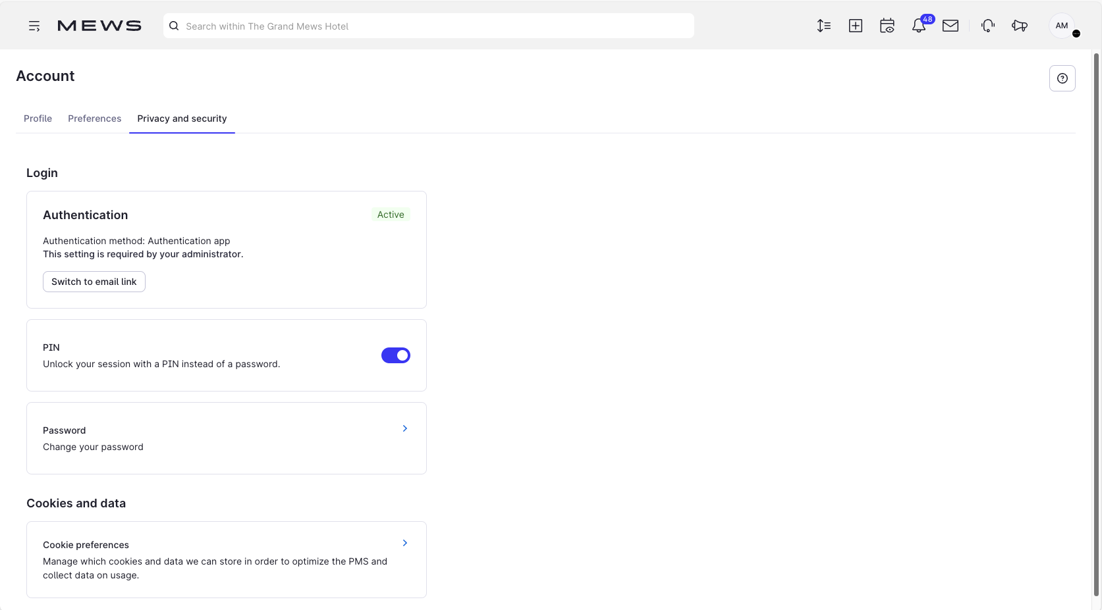This screenshot has height=610, width=1102.
Task: Click the search magnifier icon
Action: click(x=174, y=26)
